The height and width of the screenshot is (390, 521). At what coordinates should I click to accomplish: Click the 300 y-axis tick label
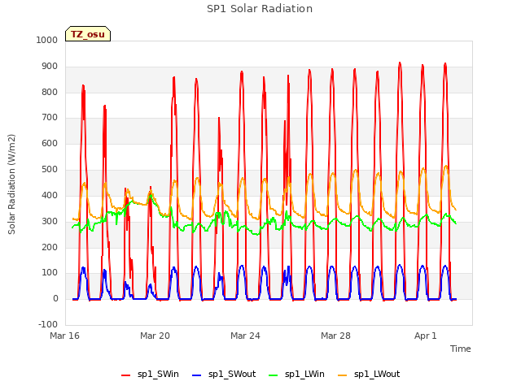tap(50, 221)
